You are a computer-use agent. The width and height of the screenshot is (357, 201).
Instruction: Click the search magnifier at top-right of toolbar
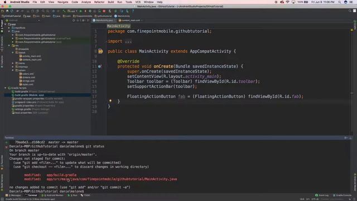tap(350, 11)
